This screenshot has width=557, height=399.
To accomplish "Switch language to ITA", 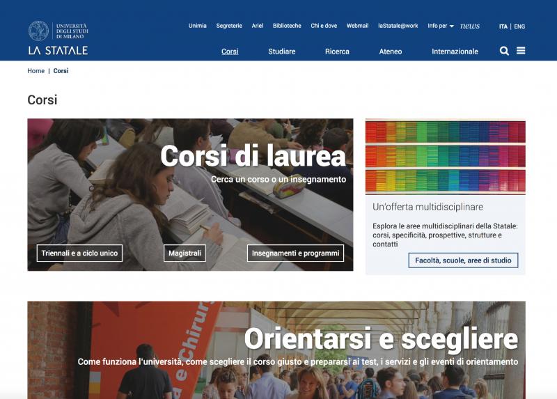I will pos(503,26).
